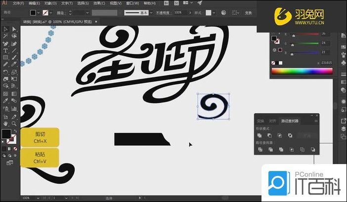The image size is (347, 202).
Task: Click the color spectrum bar
Action: point(302,71)
